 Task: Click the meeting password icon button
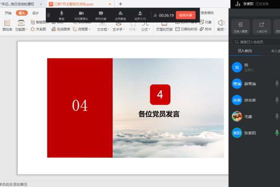pyautogui.click(x=262, y=27)
